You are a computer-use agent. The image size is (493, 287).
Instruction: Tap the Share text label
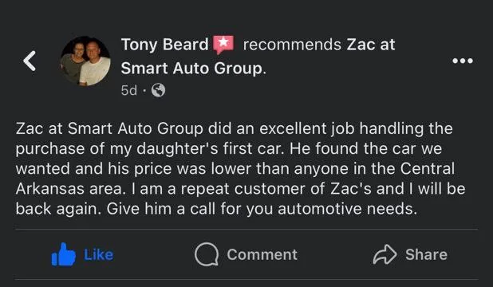click(426, 254)
